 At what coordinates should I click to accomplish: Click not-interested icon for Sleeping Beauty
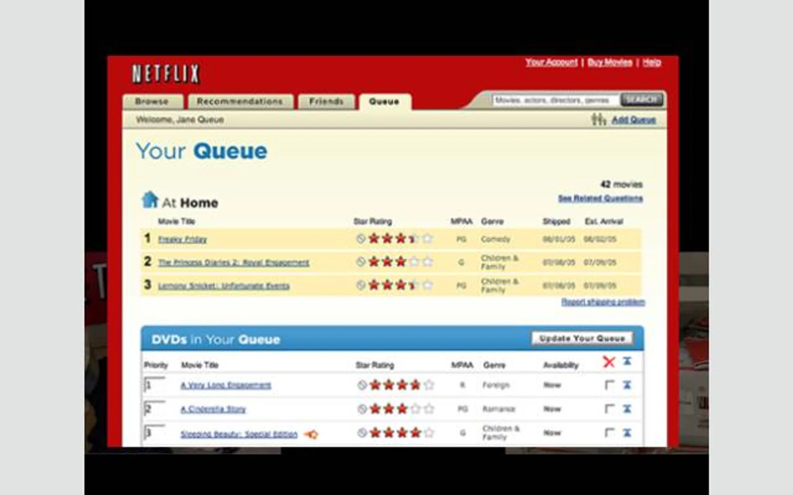tap(362, 432)
